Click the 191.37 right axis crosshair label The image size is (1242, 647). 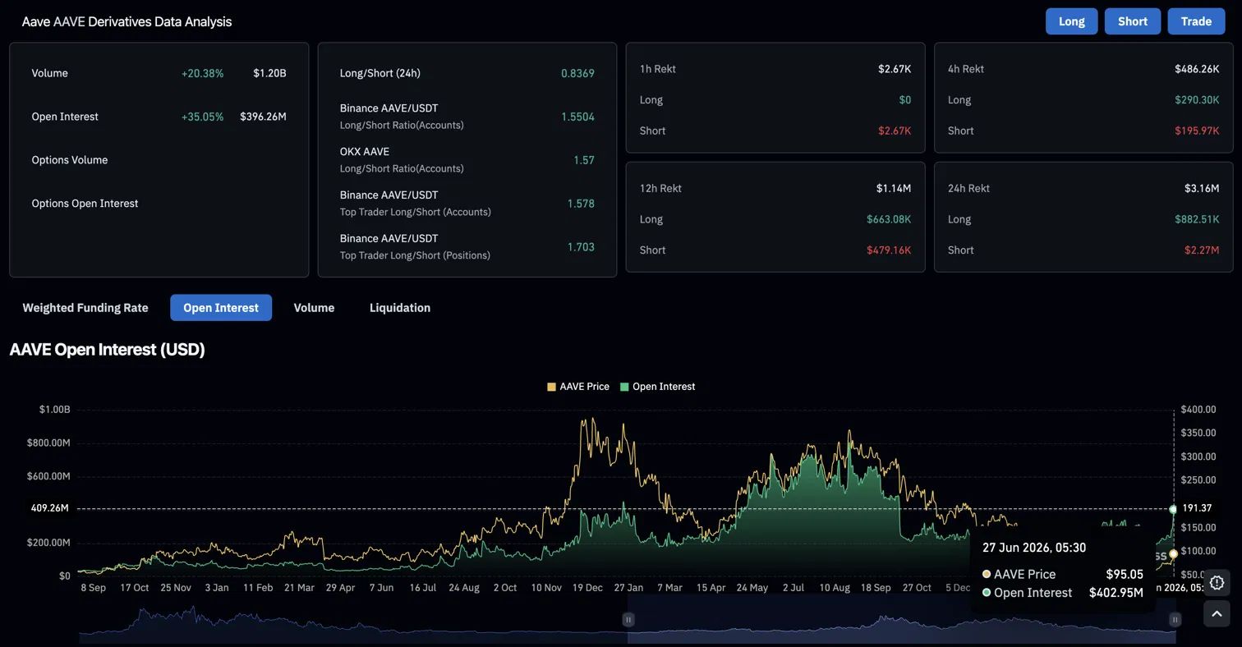(x=1198, y=508)
